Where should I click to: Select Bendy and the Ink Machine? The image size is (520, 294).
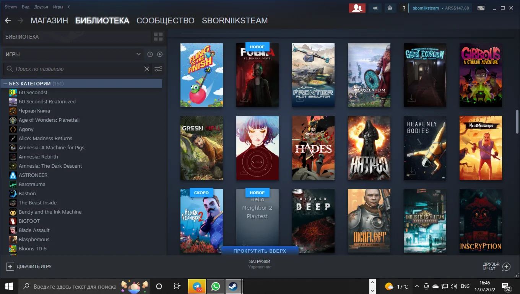coord(50,212)
